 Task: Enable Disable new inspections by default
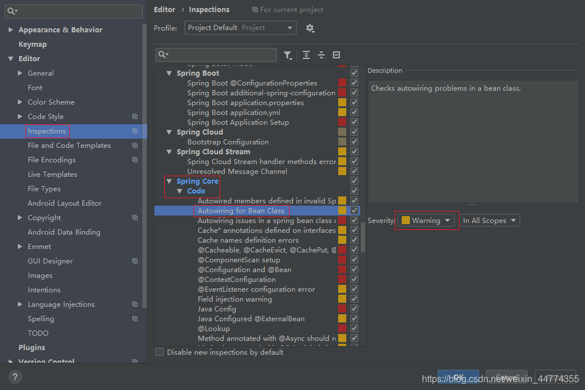[x=160, y=352]
